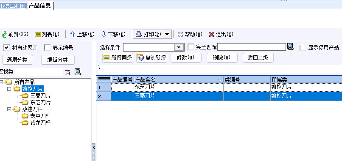The height and width of the screenshot is (161, 342).
Task: Switch to the 业务导航图 tab
Action: pyautogui.click(x=14, y=6)
